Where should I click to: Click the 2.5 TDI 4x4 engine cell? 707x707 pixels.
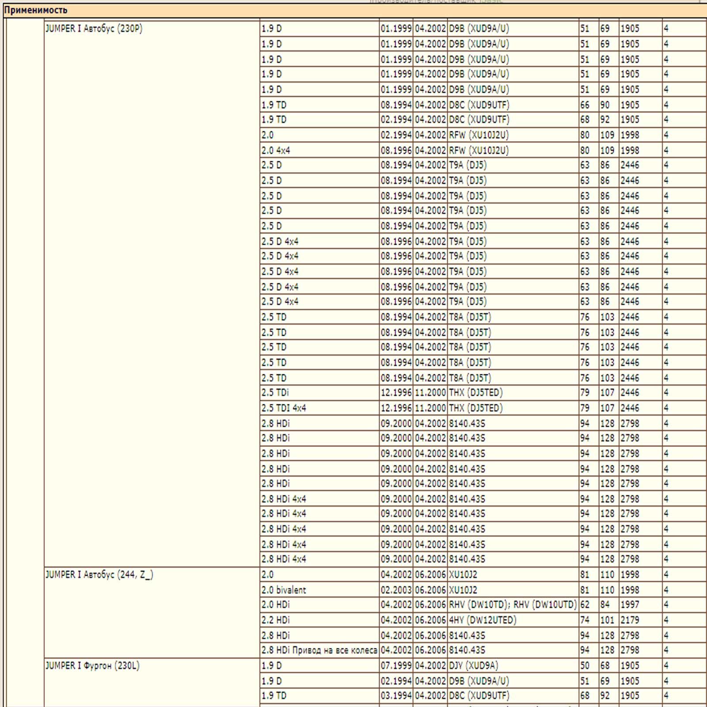319,408
